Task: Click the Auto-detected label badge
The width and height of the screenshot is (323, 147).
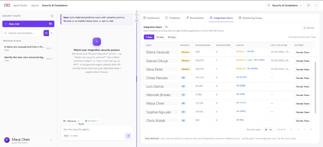Action: pos(152,139)
